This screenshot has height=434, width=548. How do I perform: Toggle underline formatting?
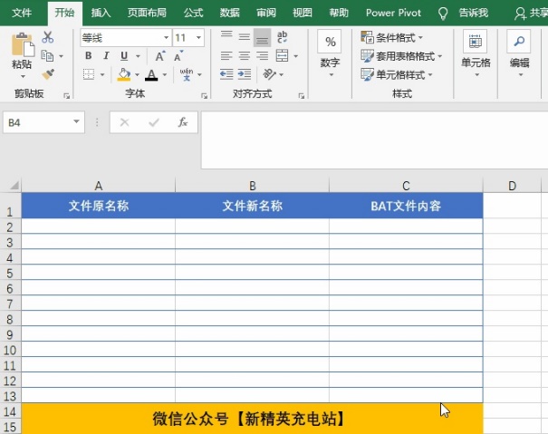point(124,56)
